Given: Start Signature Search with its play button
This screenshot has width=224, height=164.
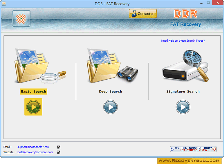Looking at the screenshot, I should (183, 107).
